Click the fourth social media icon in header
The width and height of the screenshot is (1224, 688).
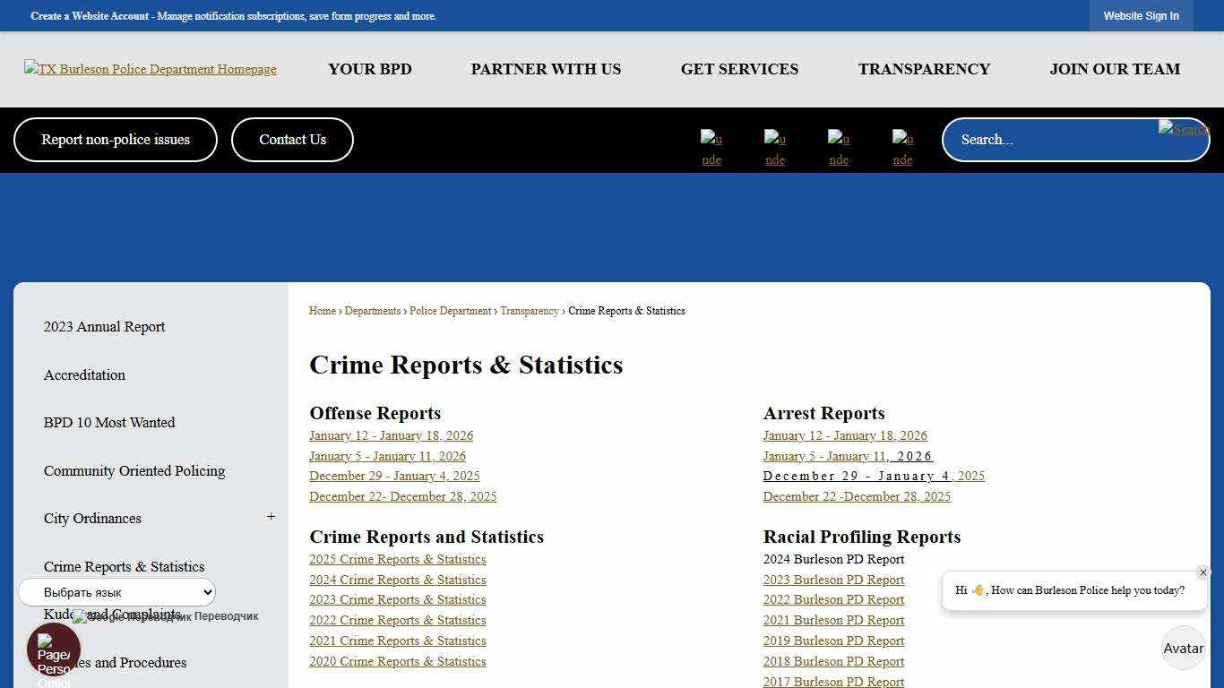click(902, 148)
